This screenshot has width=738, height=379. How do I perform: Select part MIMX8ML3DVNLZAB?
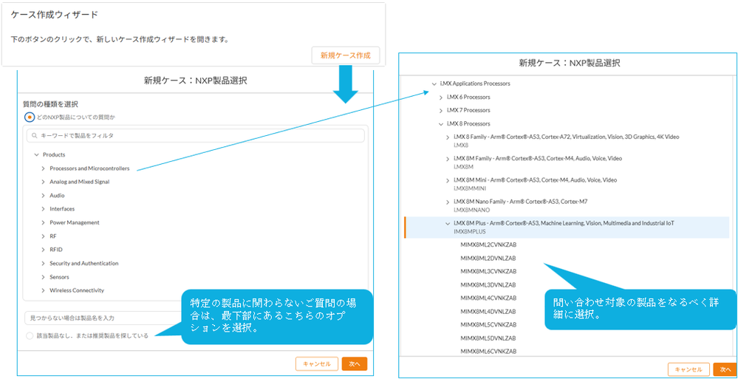(x=488, y=285)
